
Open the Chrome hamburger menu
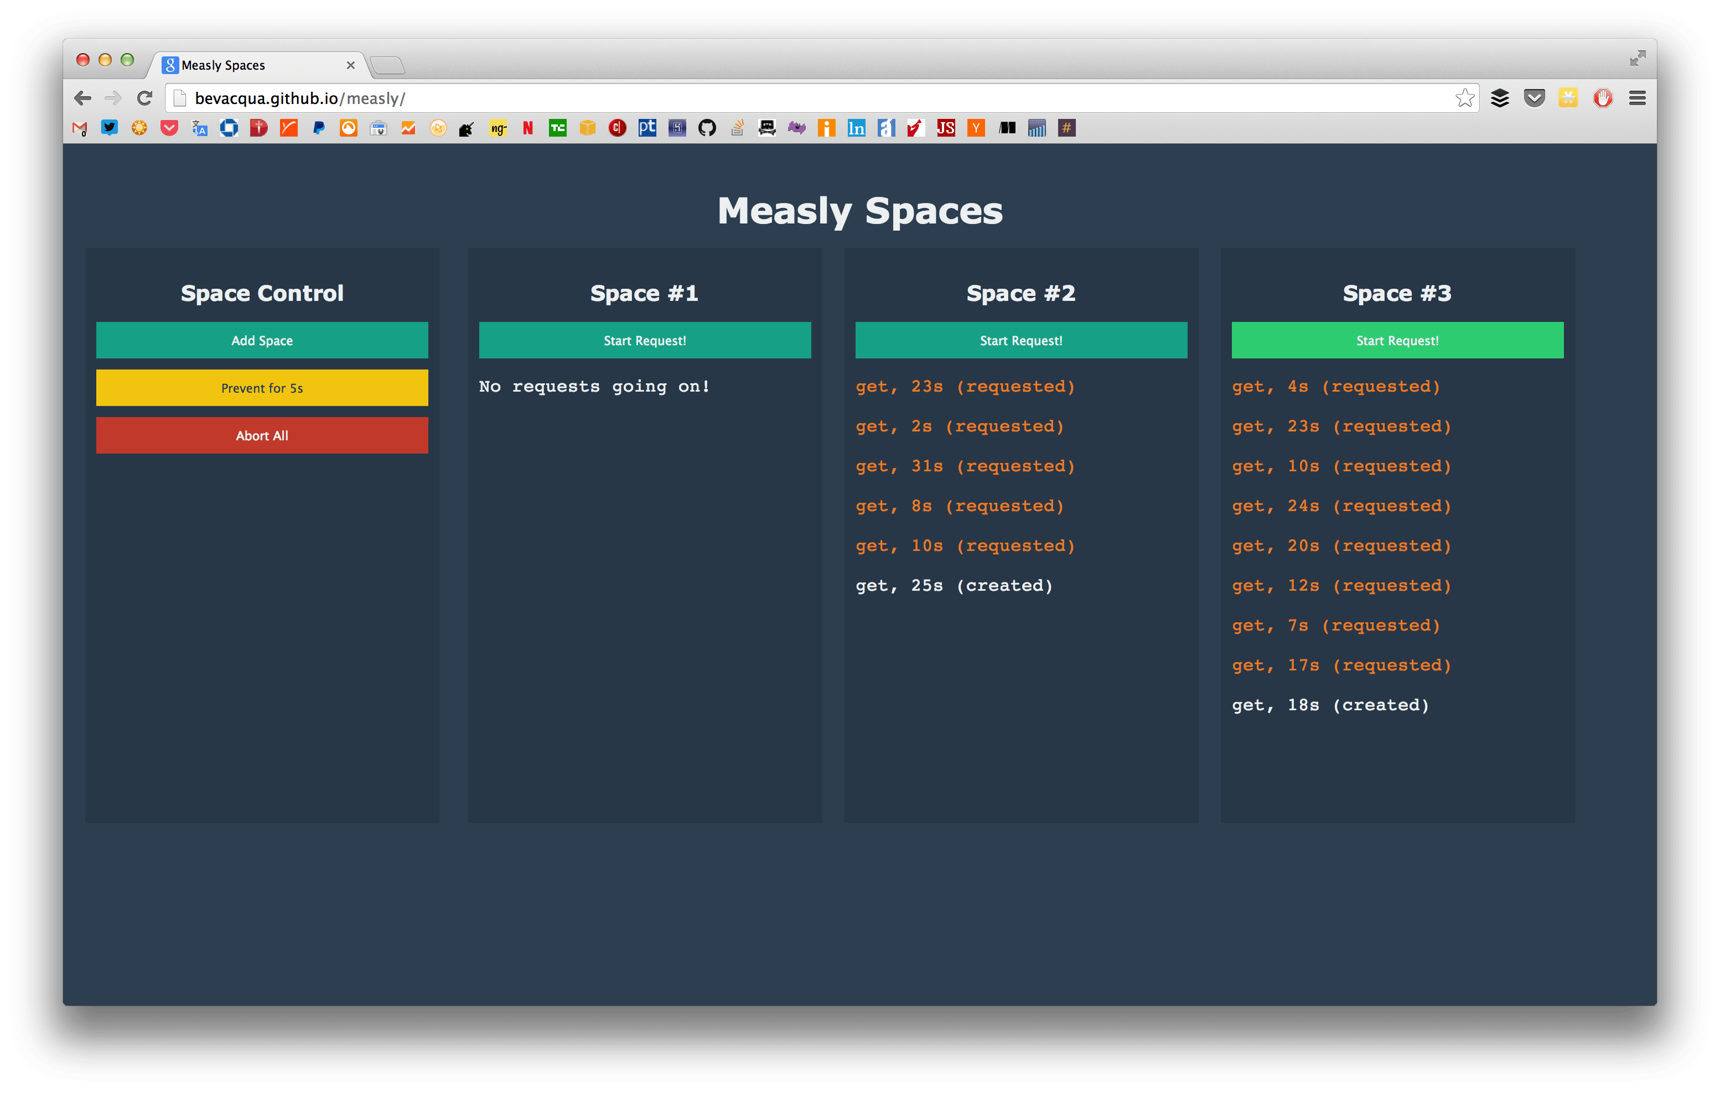tap(1638, 98)
